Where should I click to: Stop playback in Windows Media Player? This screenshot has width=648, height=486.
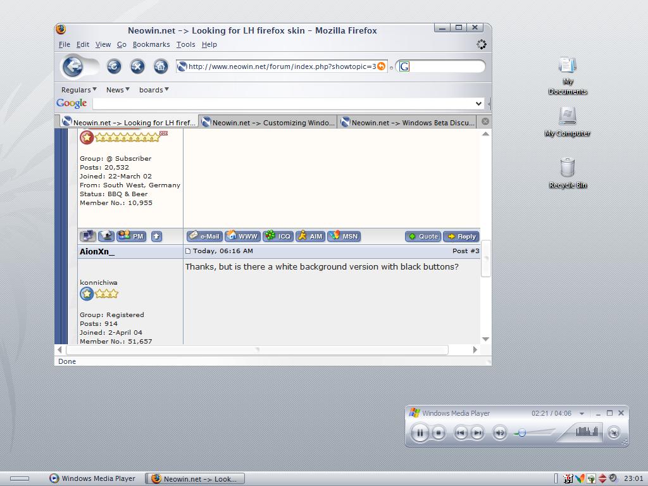438,433
